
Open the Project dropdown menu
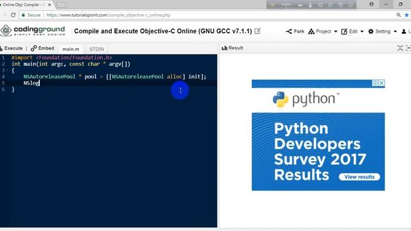(322, 31)
